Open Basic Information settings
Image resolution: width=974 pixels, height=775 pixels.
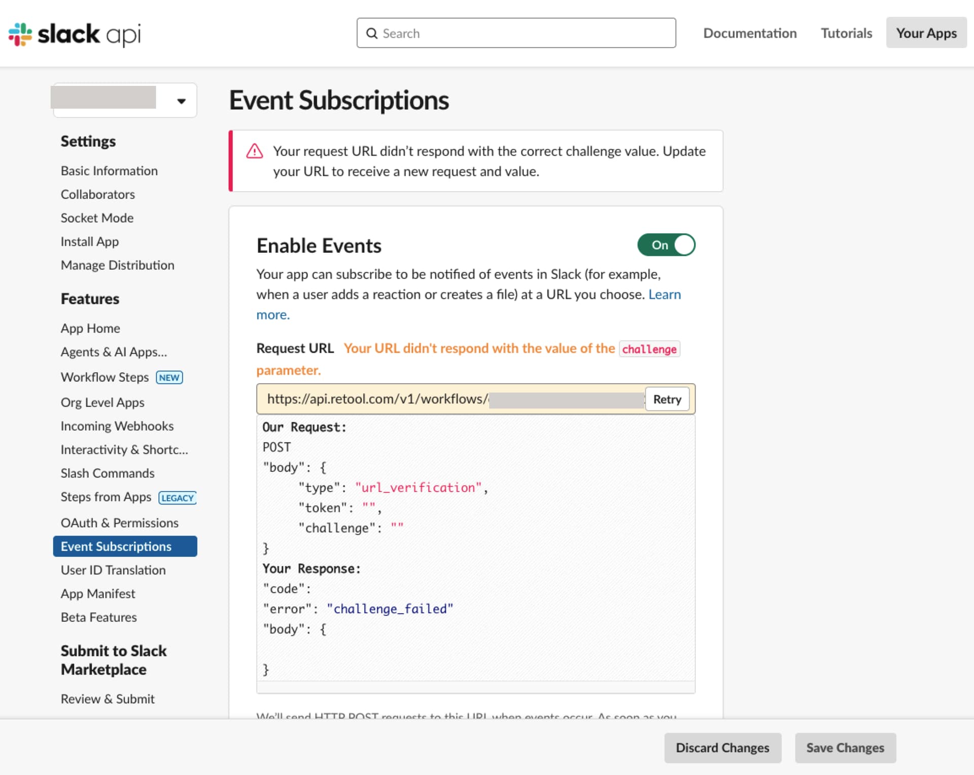tap(109, 171)
